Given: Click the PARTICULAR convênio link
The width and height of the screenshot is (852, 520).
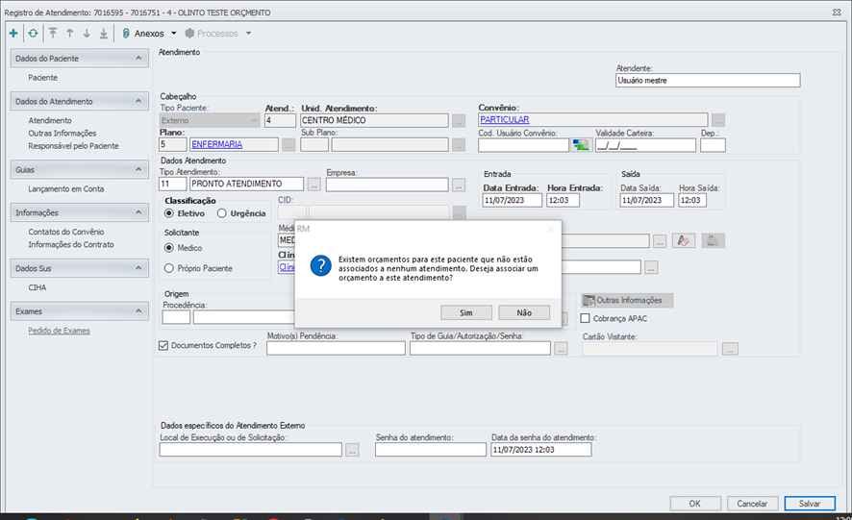Looking at the screenshot, I should [505, 119].
